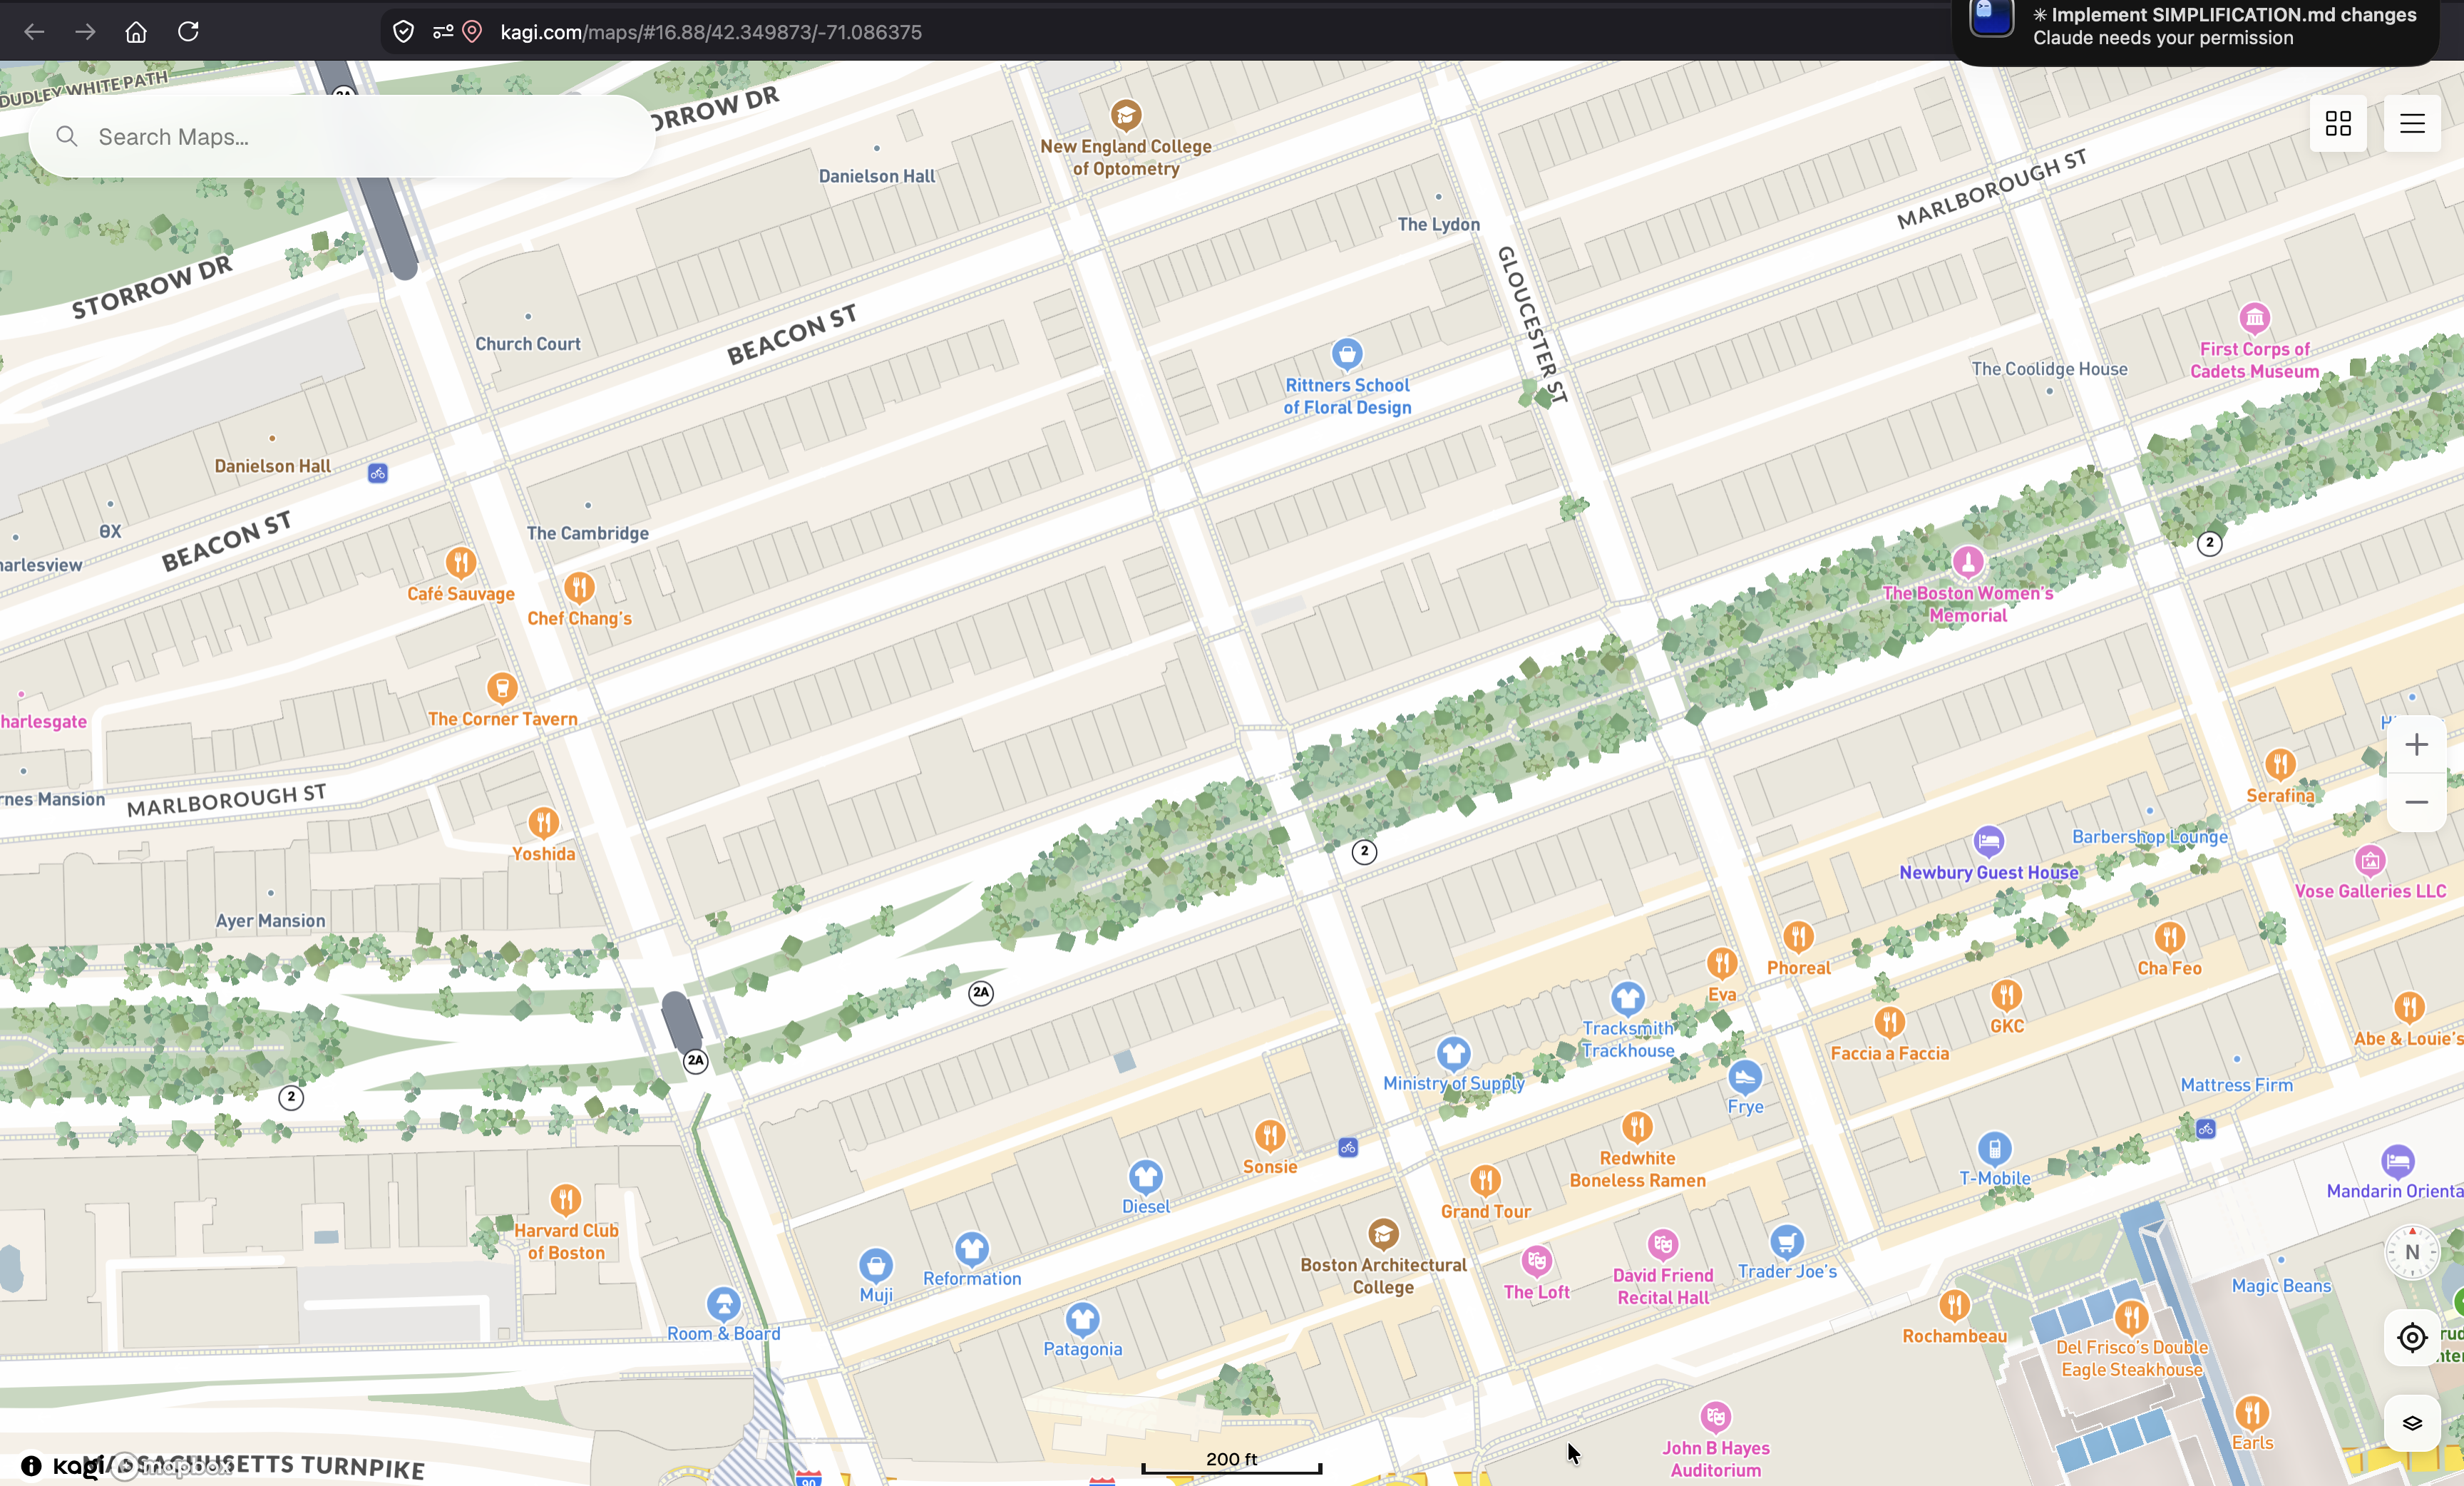Select The Loft theater marker

point(1536,1261)
